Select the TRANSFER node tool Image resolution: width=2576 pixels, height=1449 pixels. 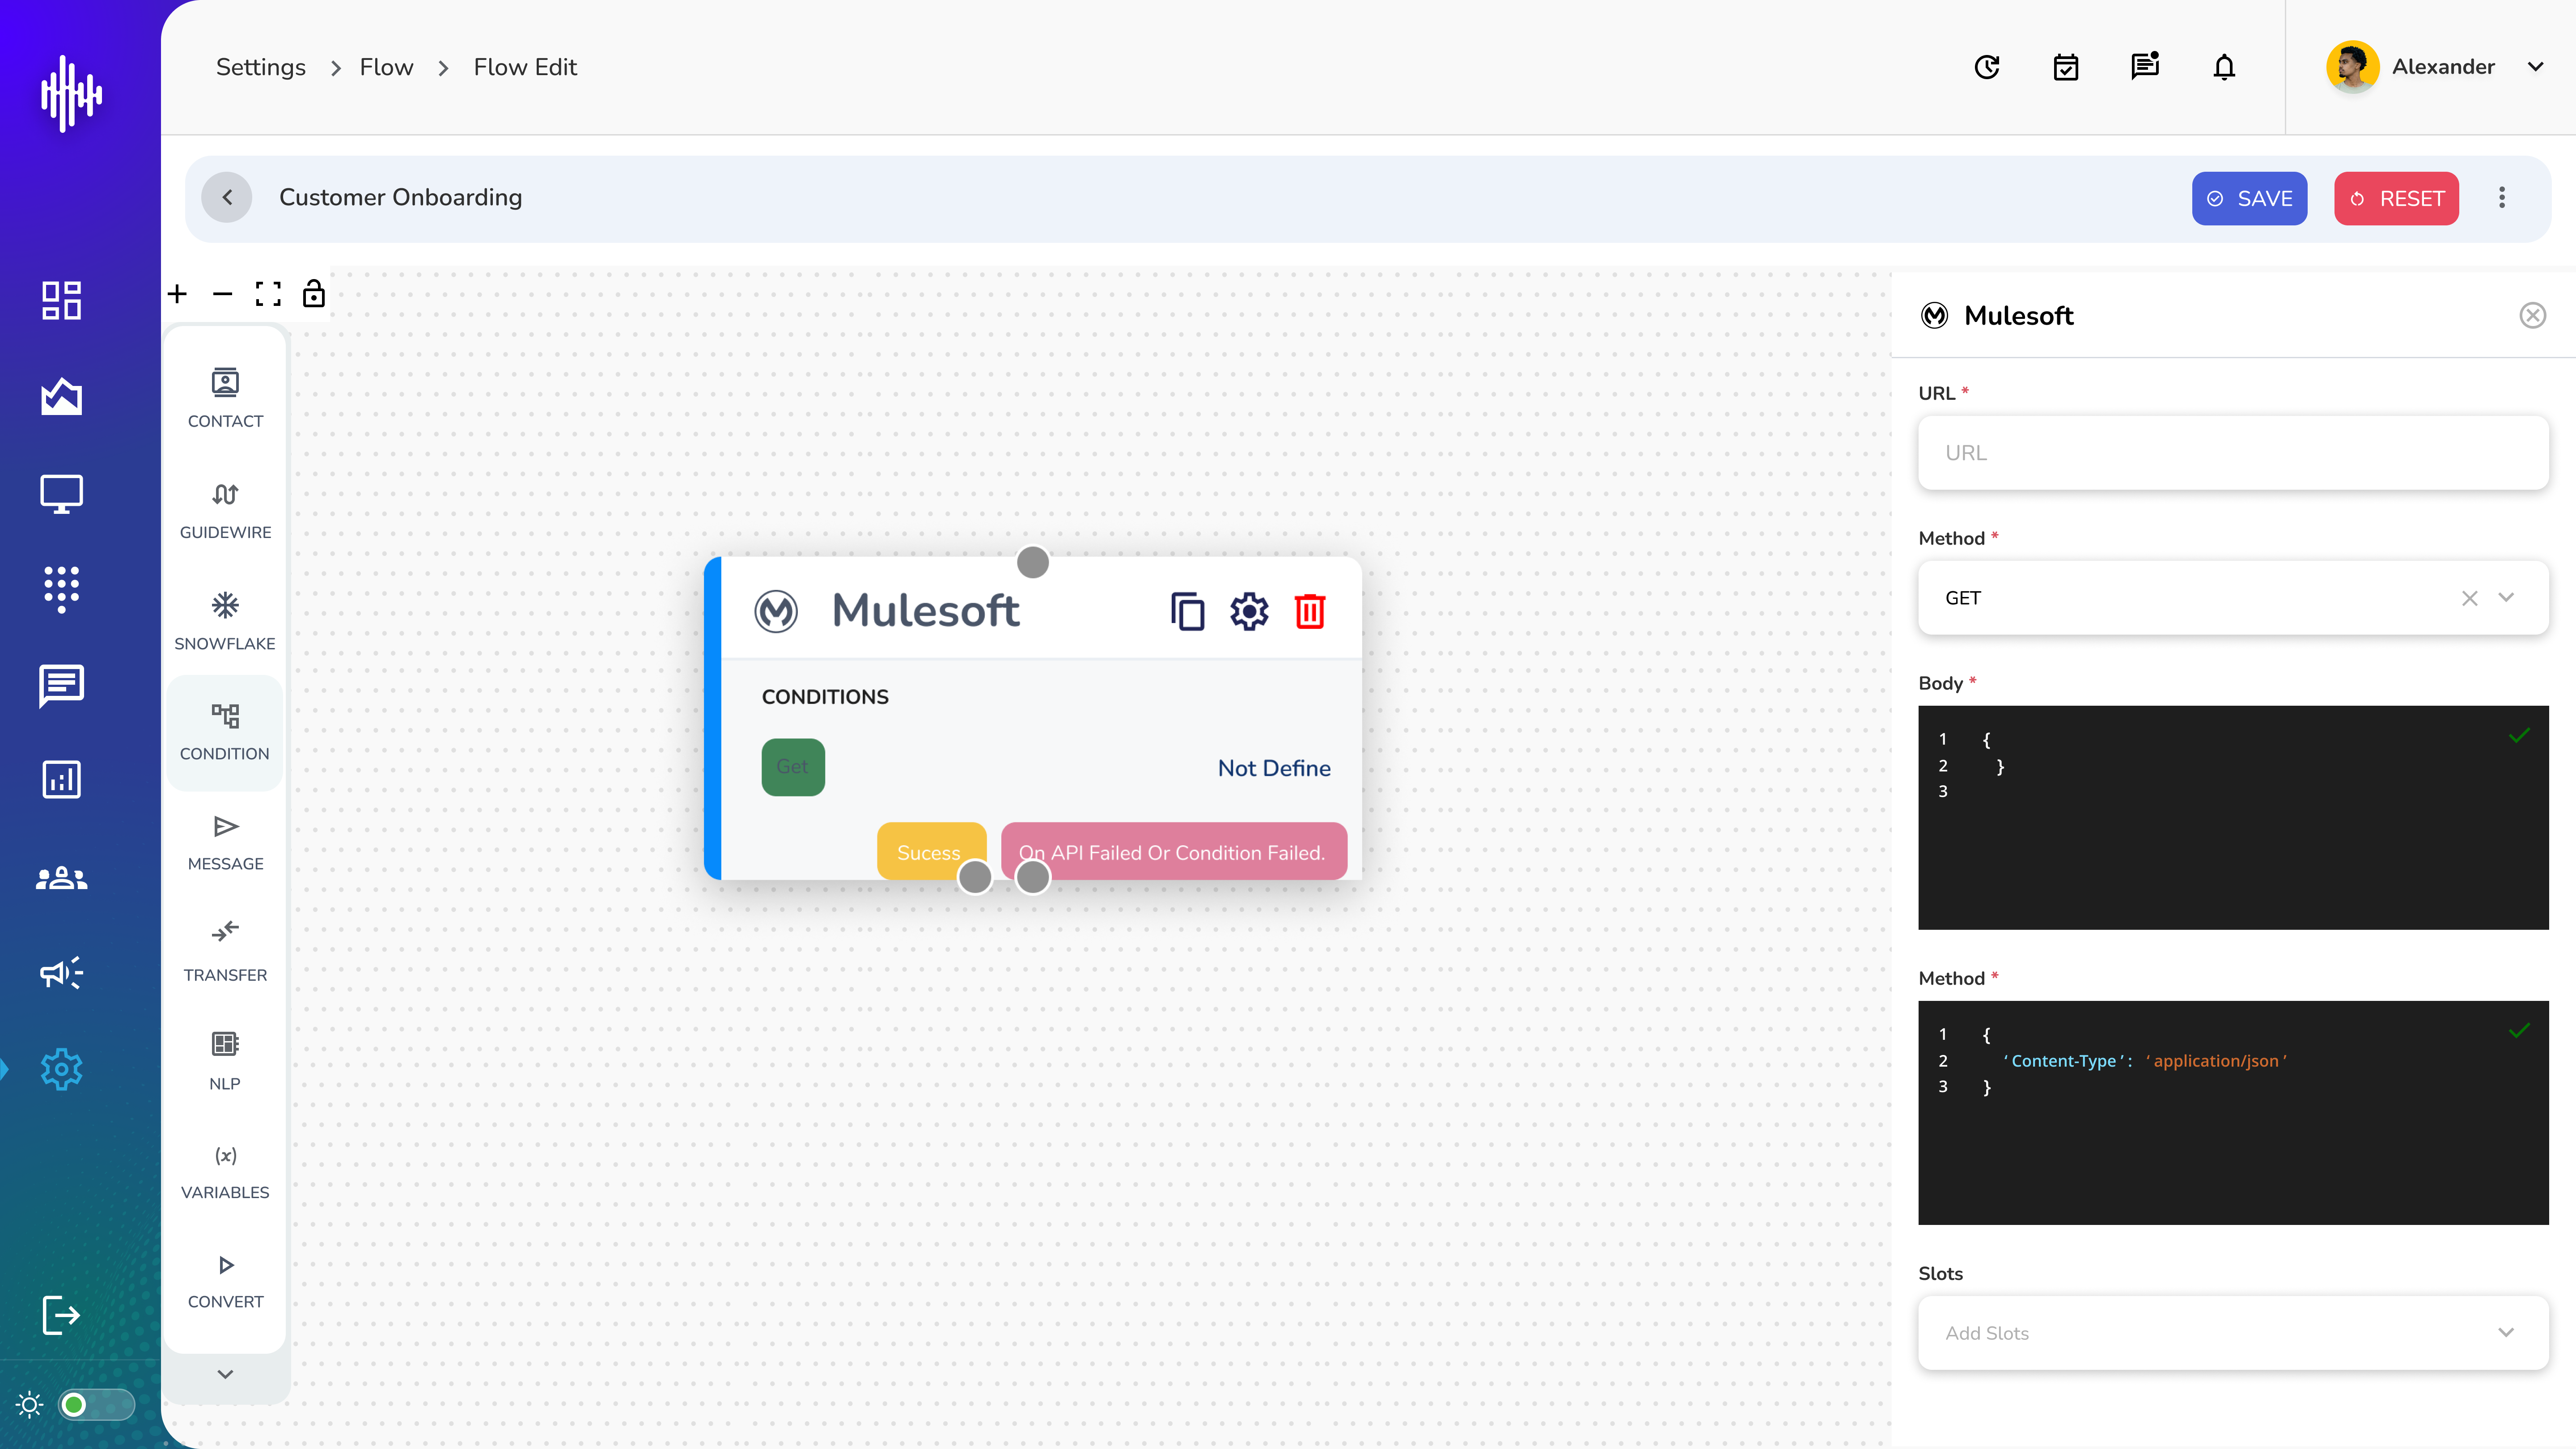225,952
